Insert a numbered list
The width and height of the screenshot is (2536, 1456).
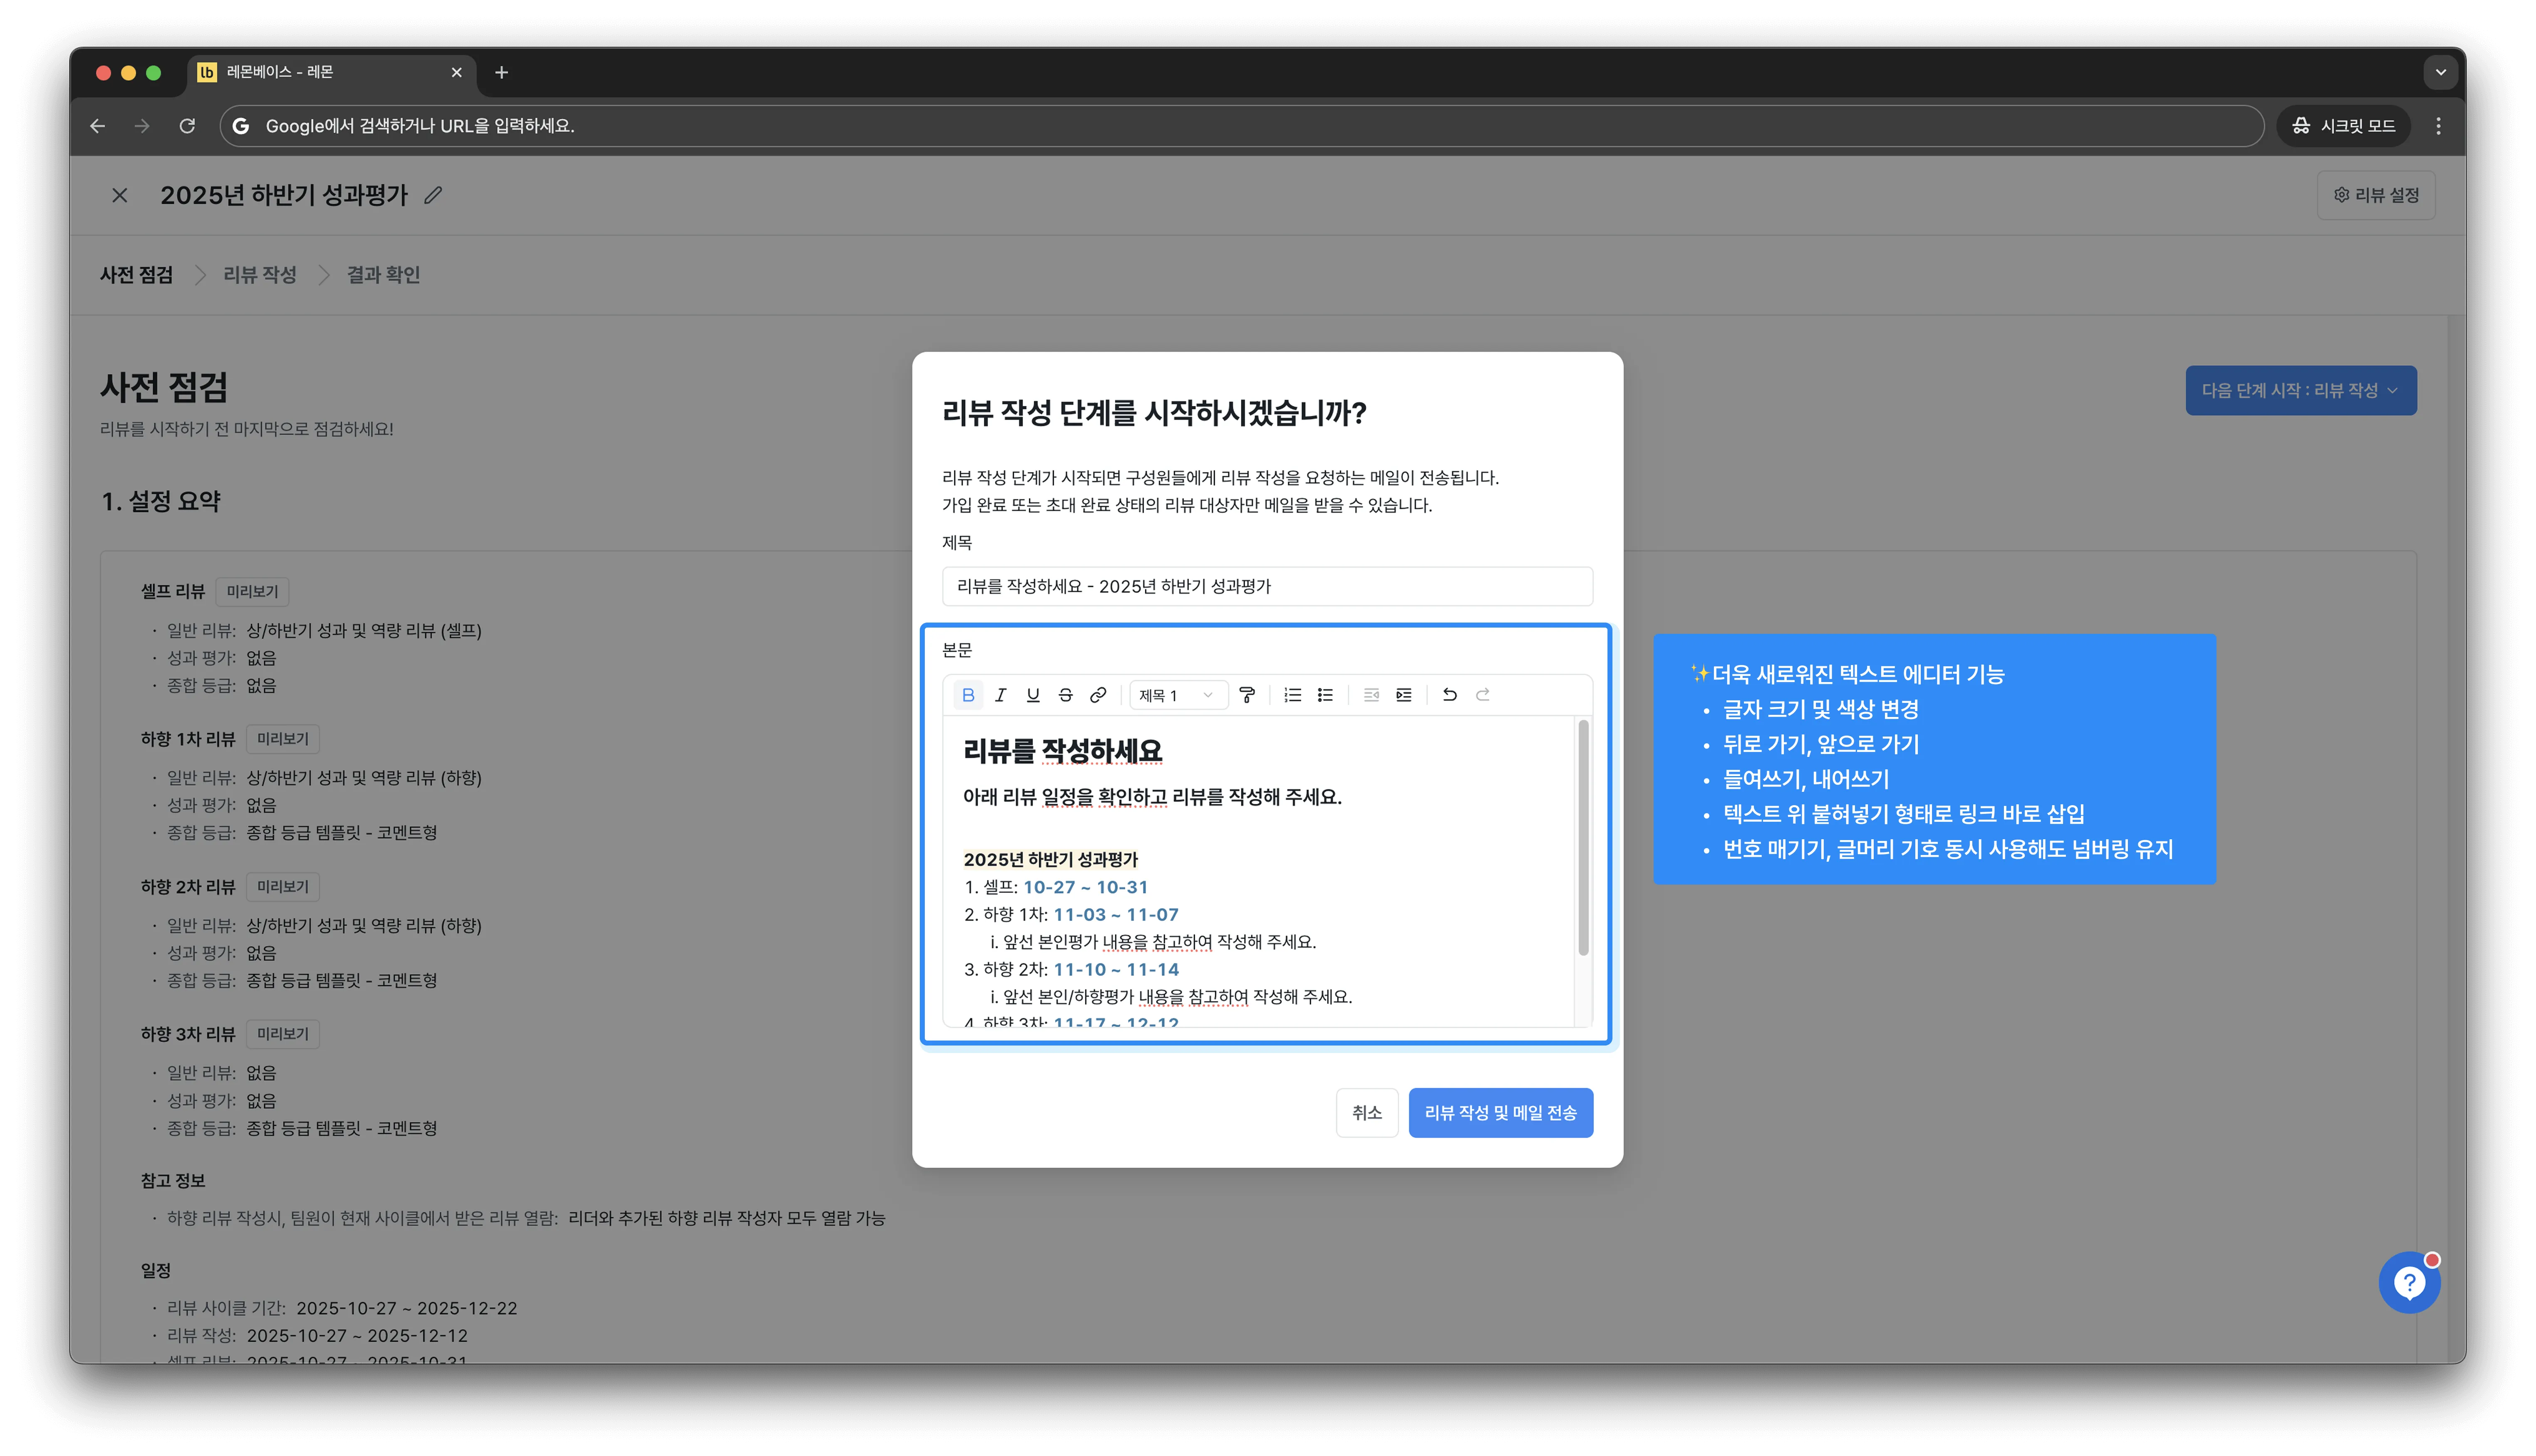click(1293, 695)
